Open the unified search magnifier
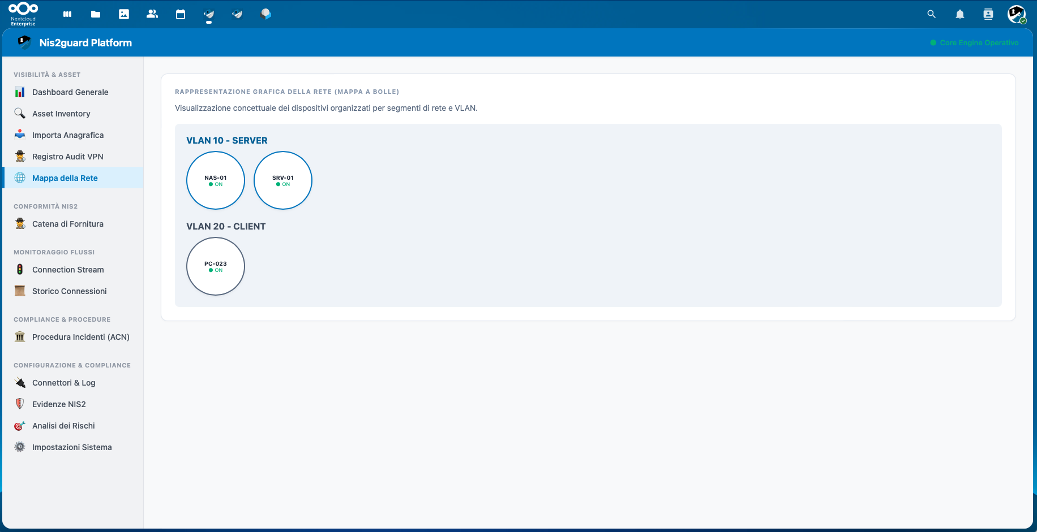Screen dimensions: 1037x532 932,14
